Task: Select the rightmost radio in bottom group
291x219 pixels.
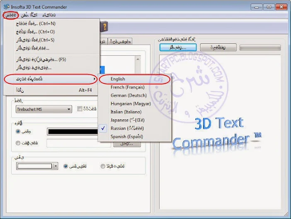Action: (x=103, y=166)
